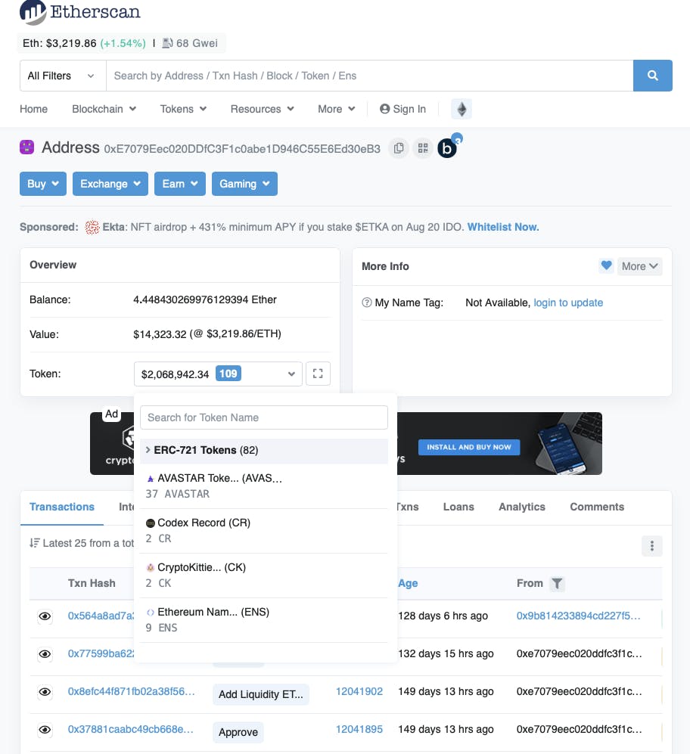The width and height of the screenshot is (690, 754).
Task: Open the Blockscan chat 'b' icon
Action: click(447, 148)
